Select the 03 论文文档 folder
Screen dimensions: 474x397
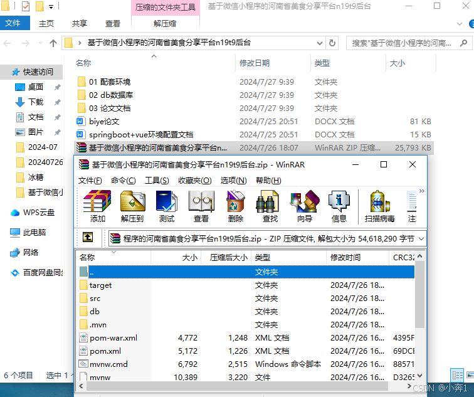click(110, 109)
